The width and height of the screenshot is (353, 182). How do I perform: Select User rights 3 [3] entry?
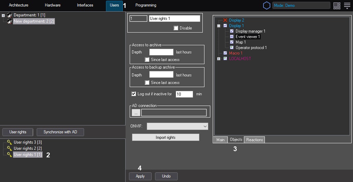coord(28,142)
